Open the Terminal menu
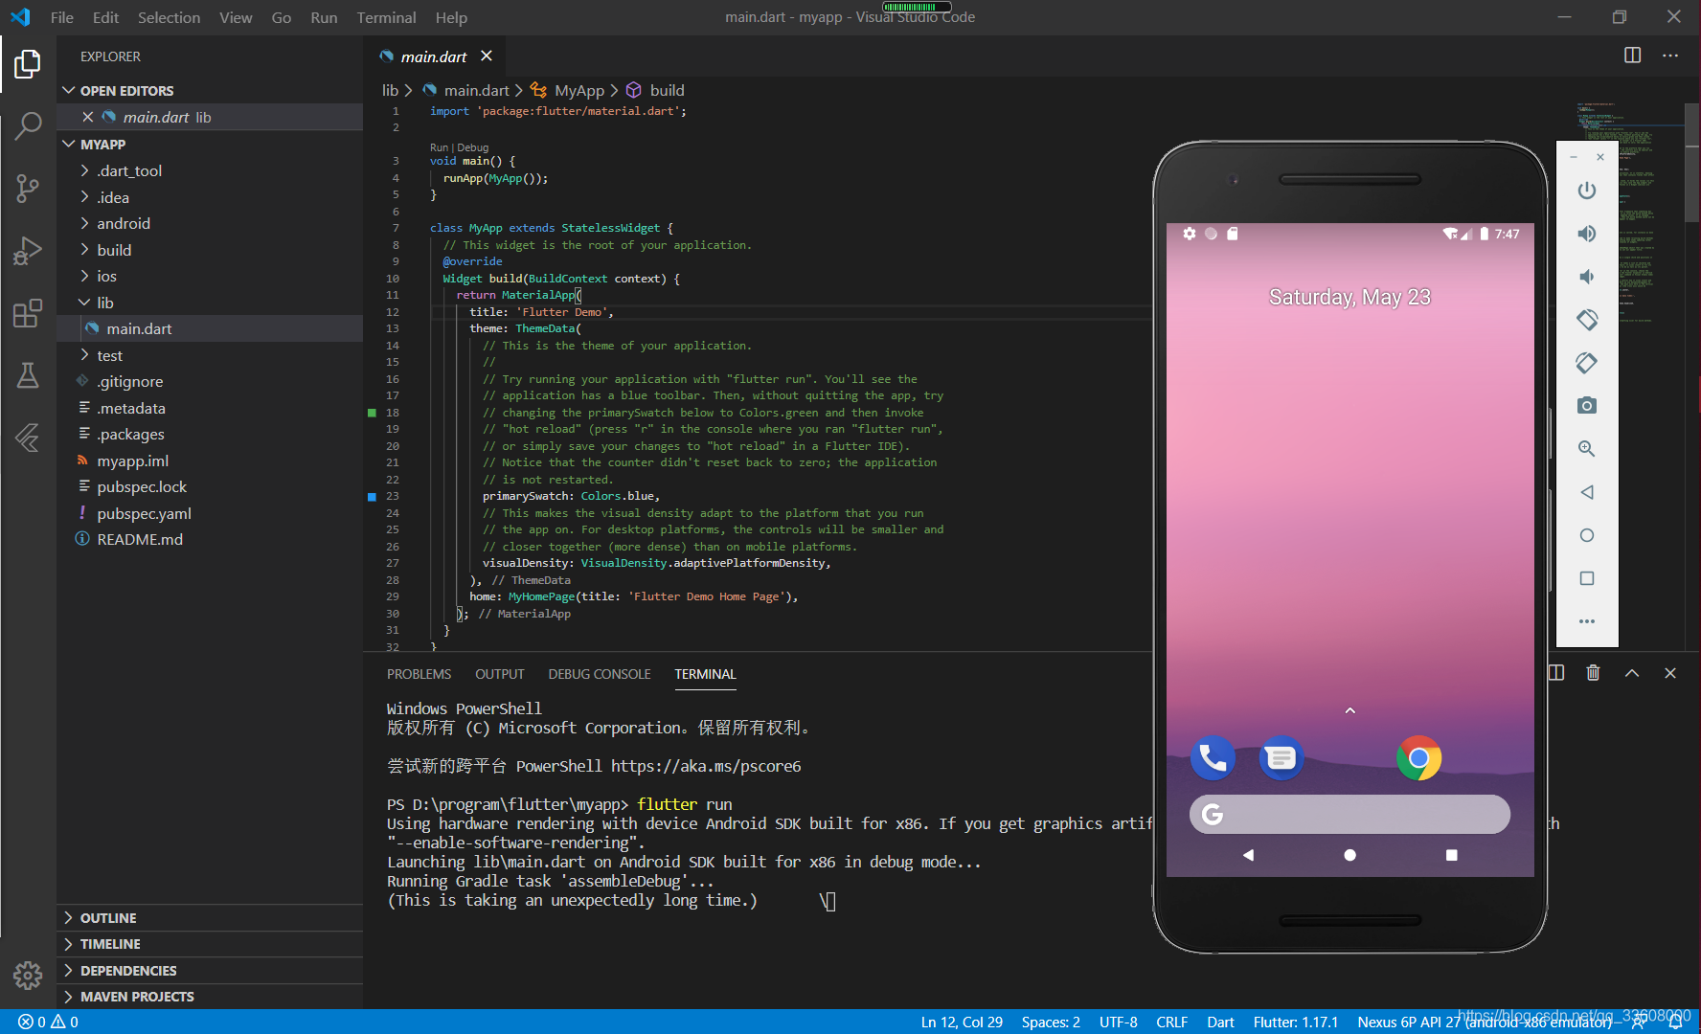 [386, 17]
